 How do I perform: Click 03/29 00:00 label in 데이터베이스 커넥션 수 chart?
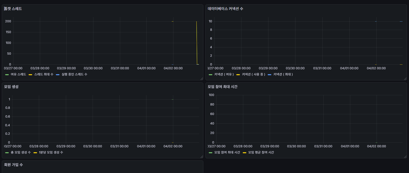click(x=268, y=68)
